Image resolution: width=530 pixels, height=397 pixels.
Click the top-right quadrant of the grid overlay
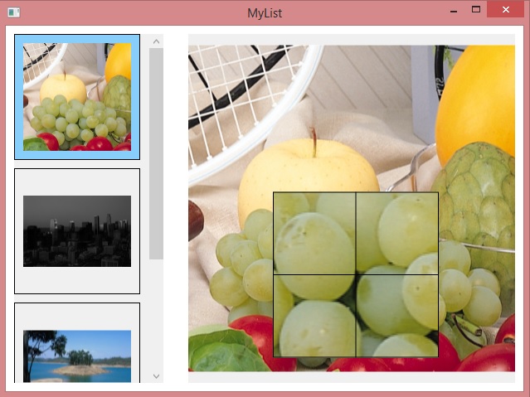397,233
